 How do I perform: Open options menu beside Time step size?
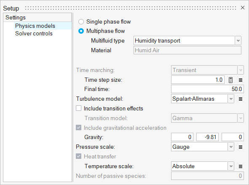point(241,80)
